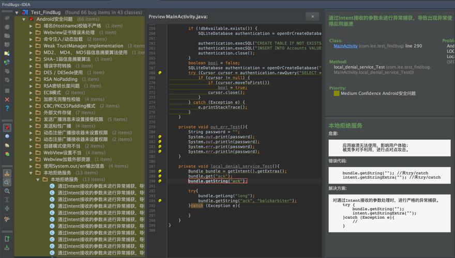Click the red bug group-by icon
This screenshot has height=258, width=455.
pos(7,127)
